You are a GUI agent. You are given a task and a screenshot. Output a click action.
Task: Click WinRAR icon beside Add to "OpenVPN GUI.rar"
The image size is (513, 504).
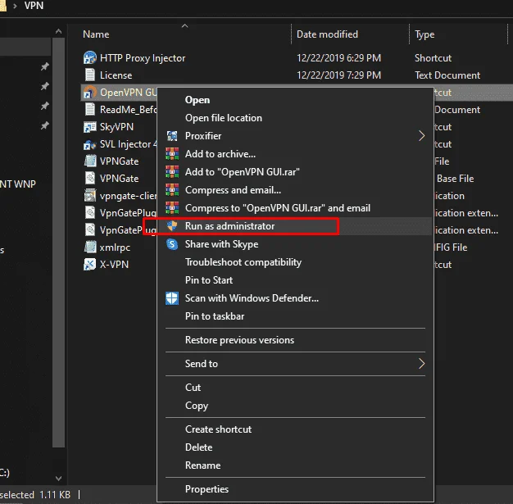point(172,172)
